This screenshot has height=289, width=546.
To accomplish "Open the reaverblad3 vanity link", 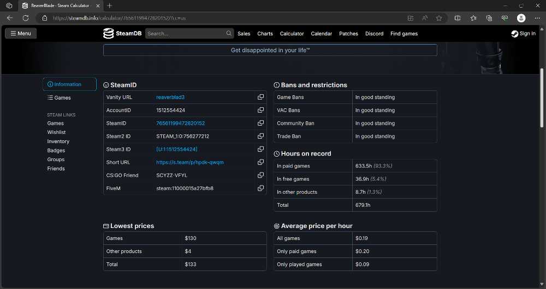I will tap(170, 97).
